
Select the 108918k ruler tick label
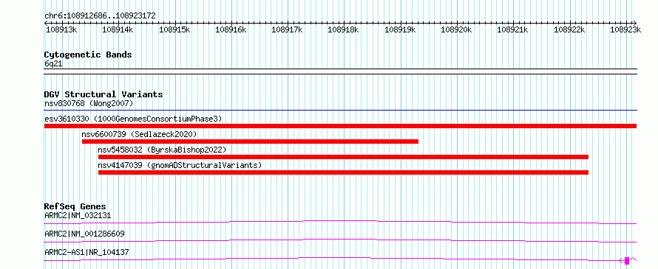click(343, 29)
